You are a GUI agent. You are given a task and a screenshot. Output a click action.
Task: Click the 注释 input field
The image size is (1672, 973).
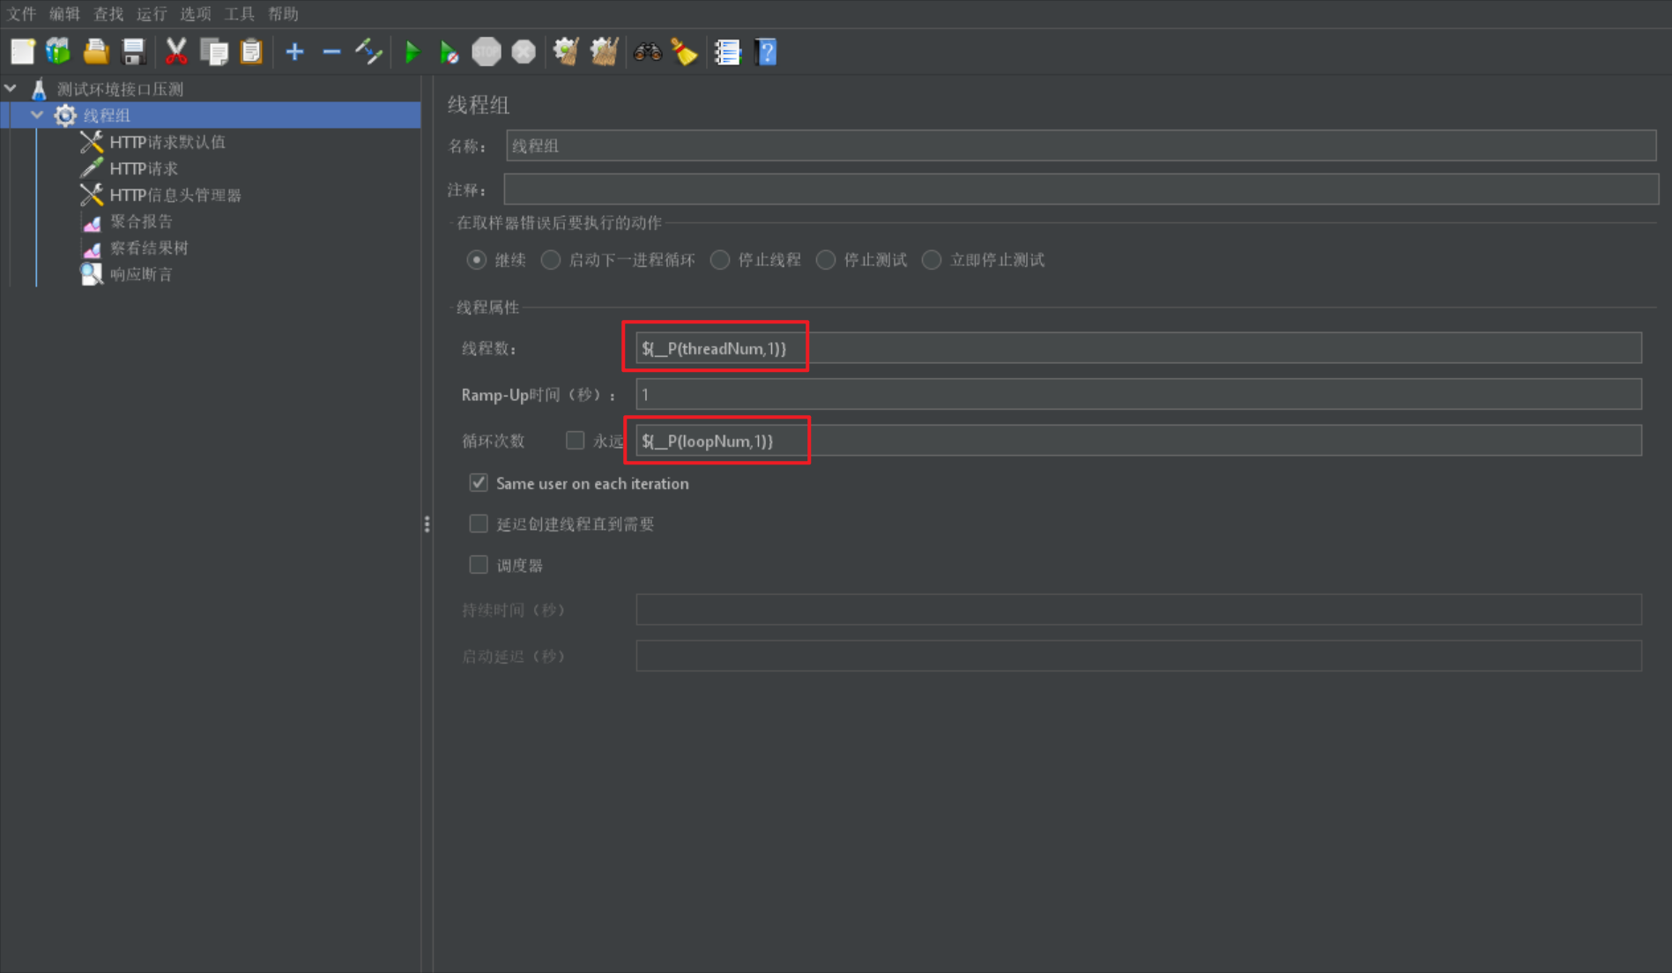pyautogui.click(x=1081, y=189)
